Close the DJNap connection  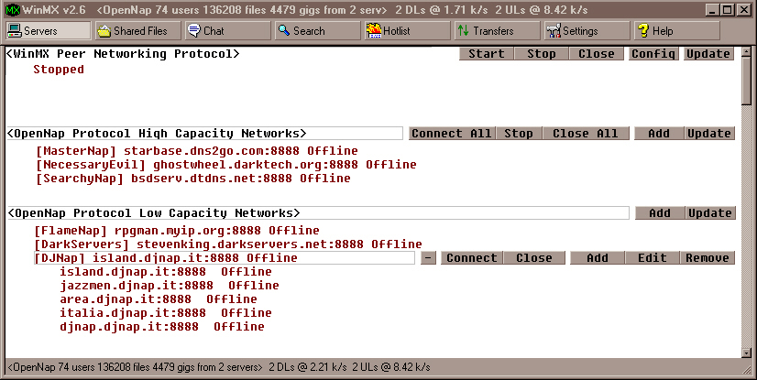coord(534,258)
